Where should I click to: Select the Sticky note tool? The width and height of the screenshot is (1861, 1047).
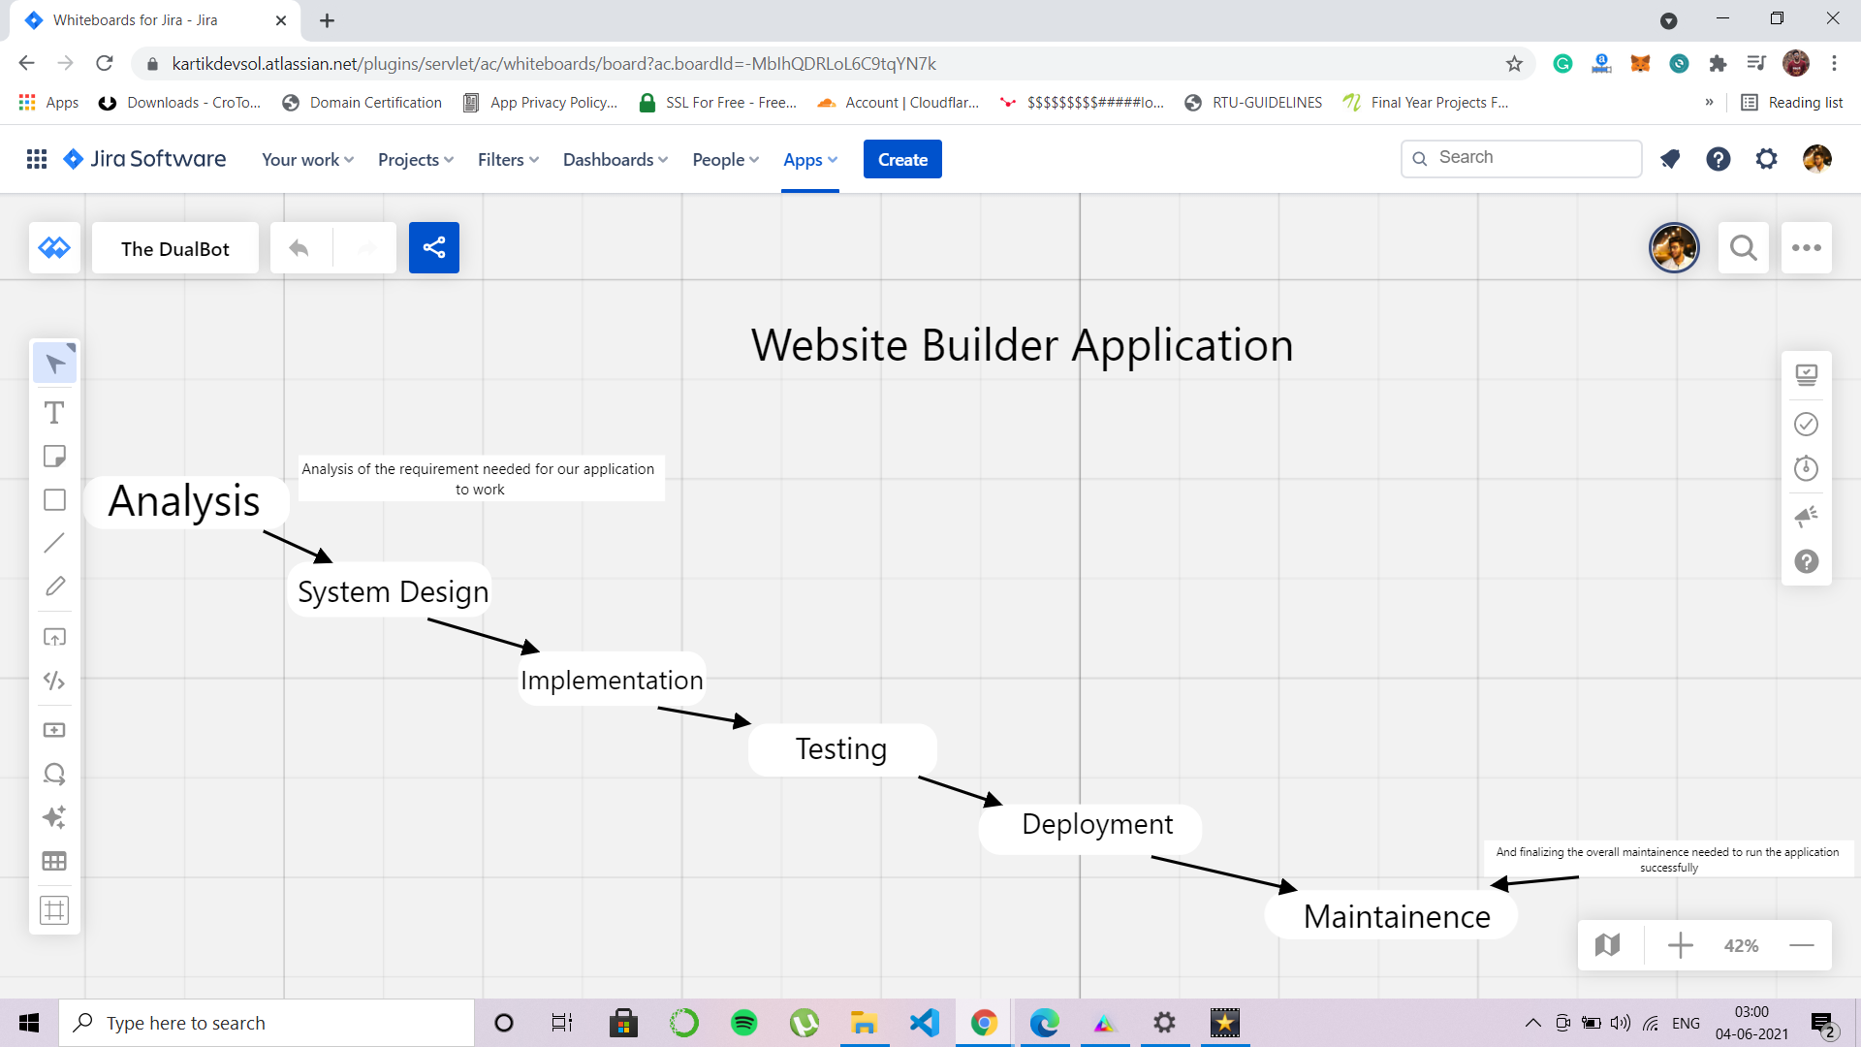(54, 457)
